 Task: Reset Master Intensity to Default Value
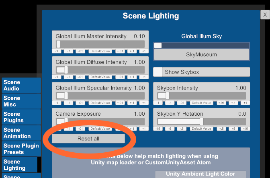[x=100, y=51]
